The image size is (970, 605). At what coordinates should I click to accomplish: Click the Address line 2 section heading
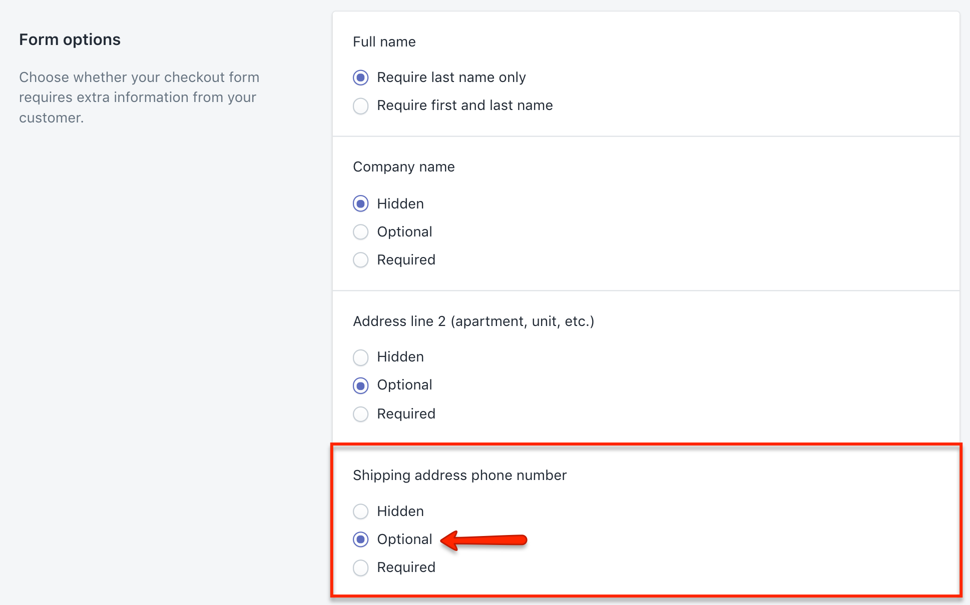click(473, 321)
